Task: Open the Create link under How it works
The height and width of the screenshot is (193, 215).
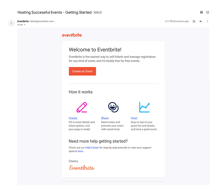Action: point(73,118)
